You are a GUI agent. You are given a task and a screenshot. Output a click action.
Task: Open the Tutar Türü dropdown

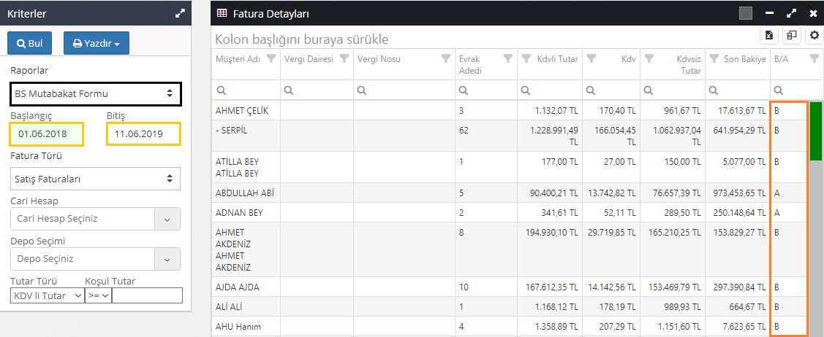point(47,295)
